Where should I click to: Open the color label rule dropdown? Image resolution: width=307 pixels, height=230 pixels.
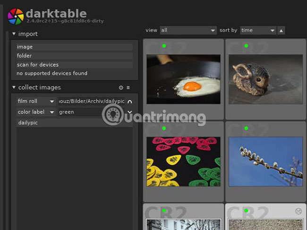click(36, 112)
